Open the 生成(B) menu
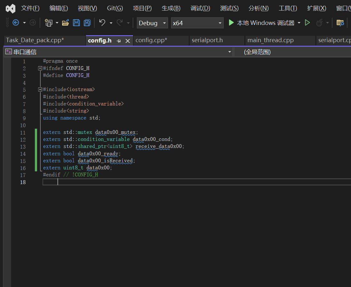351x287 pixels. coord(171,9)
